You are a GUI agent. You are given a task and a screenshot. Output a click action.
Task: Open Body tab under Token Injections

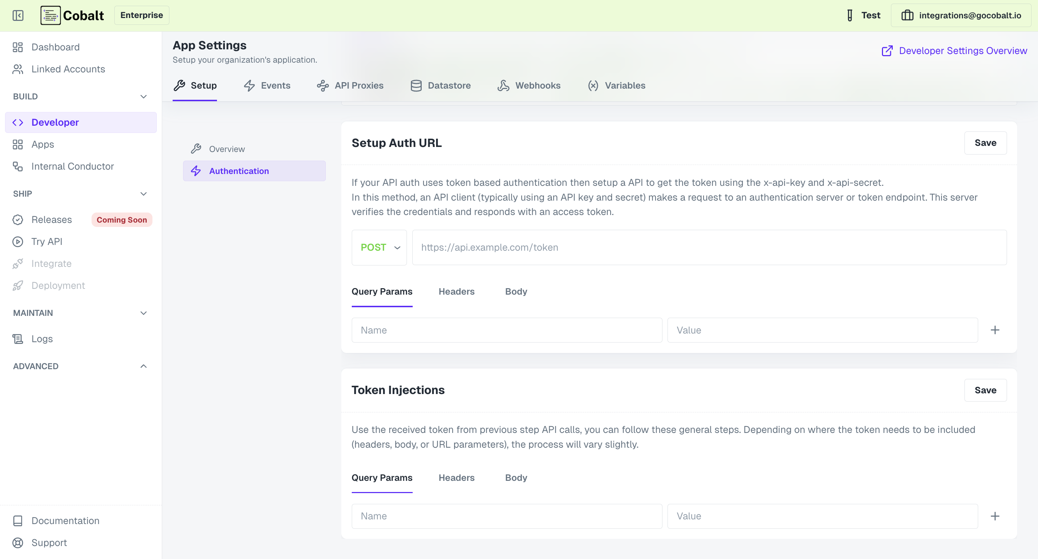[x=516, y=477]
